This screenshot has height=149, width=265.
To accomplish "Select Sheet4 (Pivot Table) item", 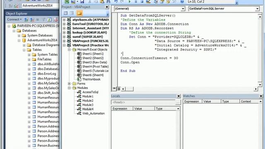I will (x=95, y=66).
